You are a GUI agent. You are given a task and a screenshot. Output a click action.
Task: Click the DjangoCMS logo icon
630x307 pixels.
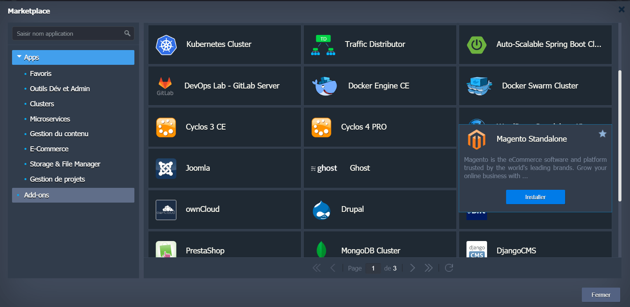point(477,249)
